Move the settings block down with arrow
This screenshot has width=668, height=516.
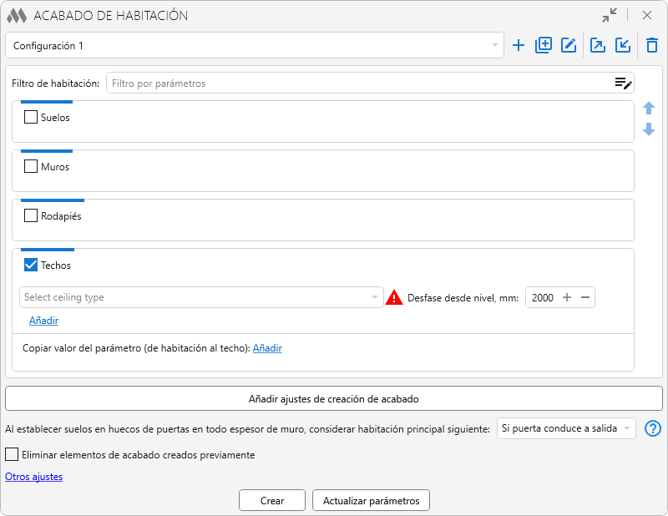(649, 130)
